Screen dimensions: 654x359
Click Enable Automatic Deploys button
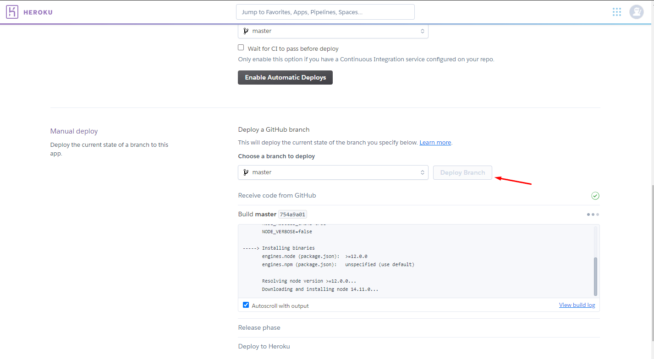[x=285, y=78]
